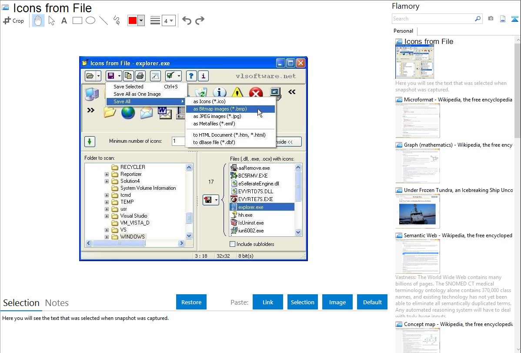Activate the hand pan tool
This screenshot has height=353, width=521.
click(38, 20)
